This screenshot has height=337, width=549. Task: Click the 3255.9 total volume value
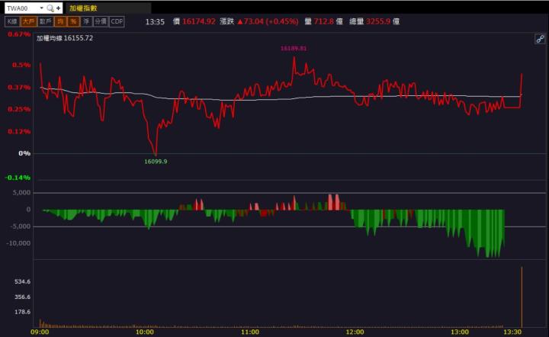(x=378, y=21)
